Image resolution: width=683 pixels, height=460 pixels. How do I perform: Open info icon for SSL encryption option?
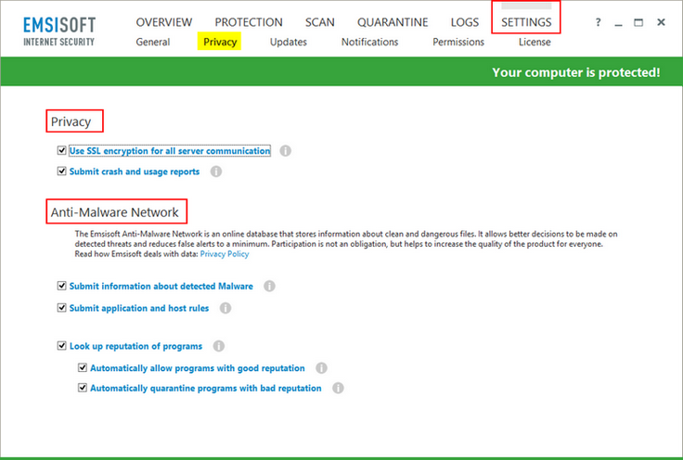coord(285,151)
